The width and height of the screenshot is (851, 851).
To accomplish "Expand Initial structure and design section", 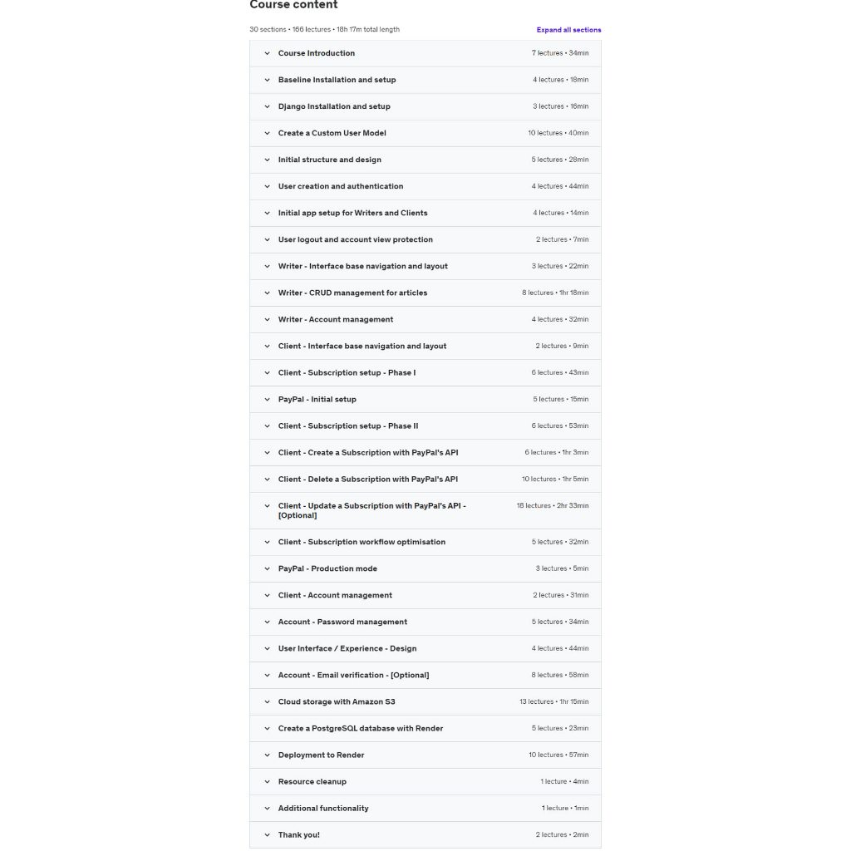I will pyautogui.click(x=329, y=160).
